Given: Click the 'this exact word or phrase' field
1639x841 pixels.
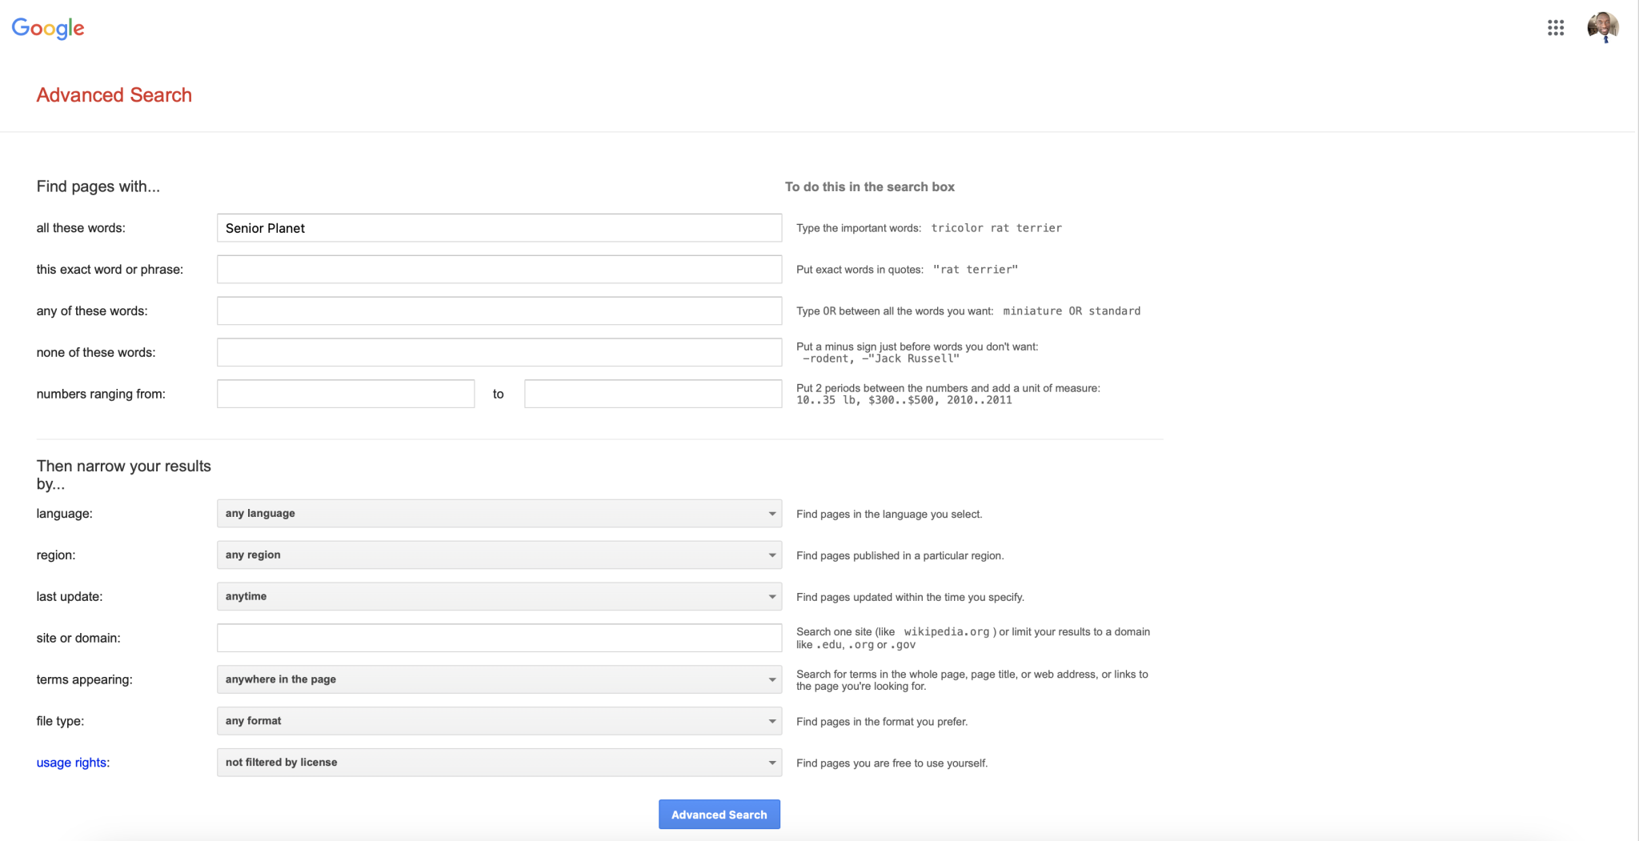Looking at the screenshot, I should [x=499, y=270].
